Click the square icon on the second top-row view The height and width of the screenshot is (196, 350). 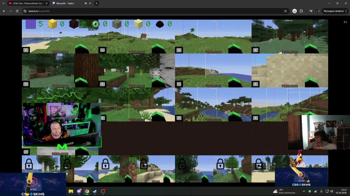click(102, 50)
